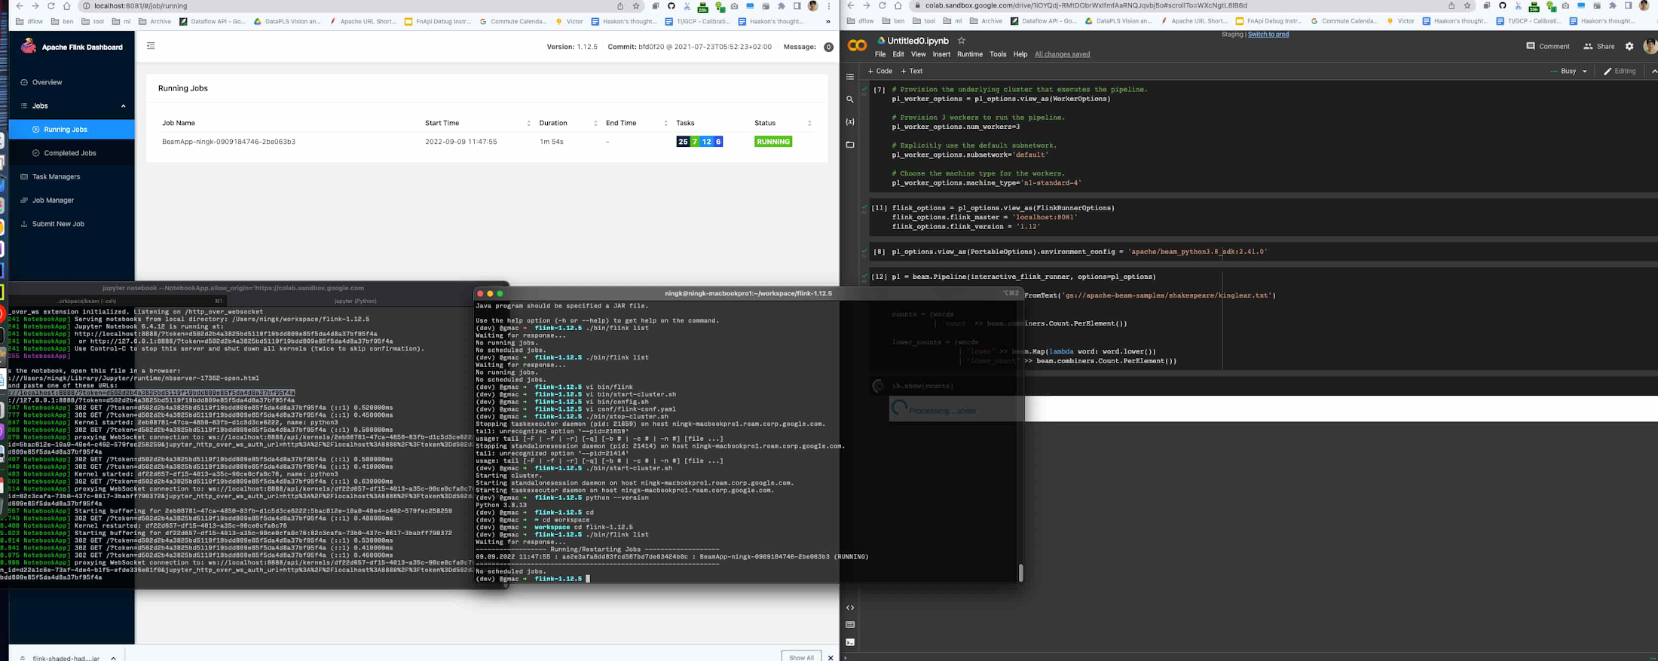1658x661 pixels.
Task: Click the All changes saved link
Action: (1062, 54)
